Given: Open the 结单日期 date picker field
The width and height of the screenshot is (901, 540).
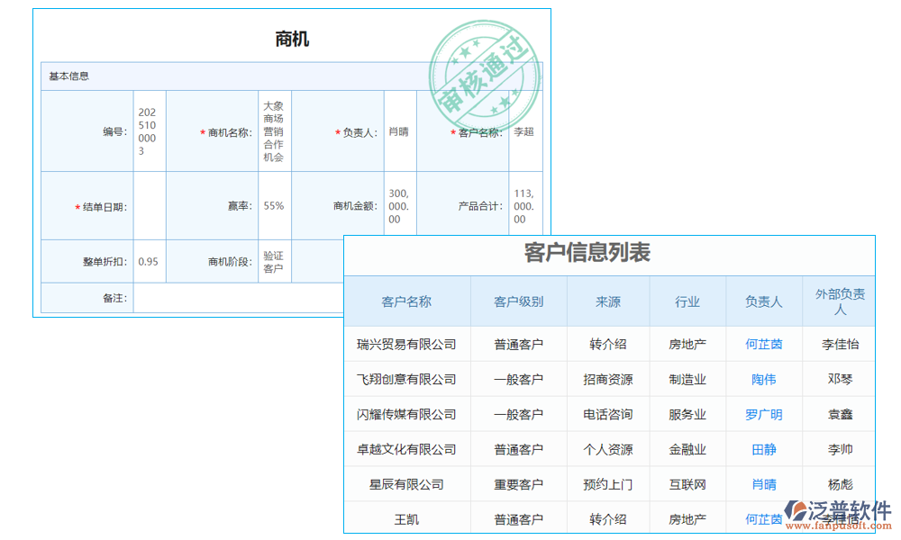Looking at the screenshot, I should tap(149, 205).
